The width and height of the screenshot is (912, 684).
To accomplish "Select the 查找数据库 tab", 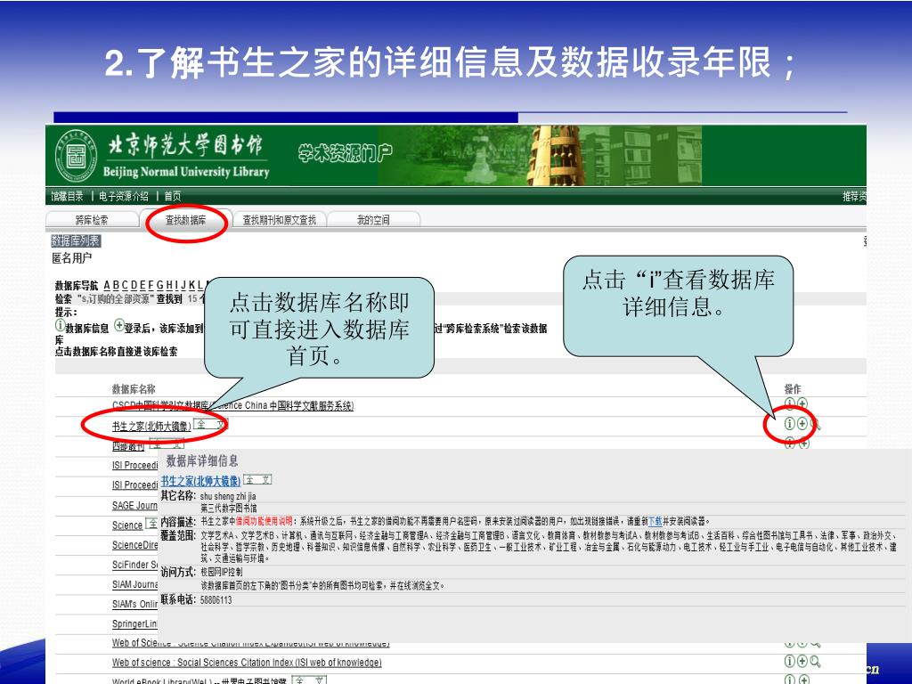I will [x=185, y=220].
